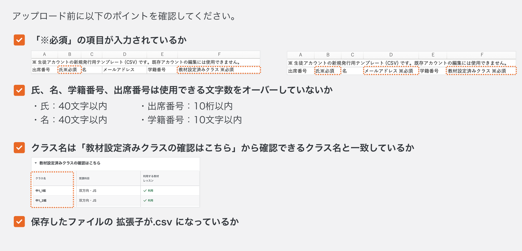The width and height of the screenshot is (522, 251).
Task: Select column header F in the left spreadsheet
Action: 219,54
